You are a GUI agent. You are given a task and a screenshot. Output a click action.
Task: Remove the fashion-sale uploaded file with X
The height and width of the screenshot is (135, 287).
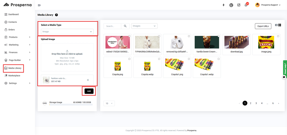click(x=88, y=80)
